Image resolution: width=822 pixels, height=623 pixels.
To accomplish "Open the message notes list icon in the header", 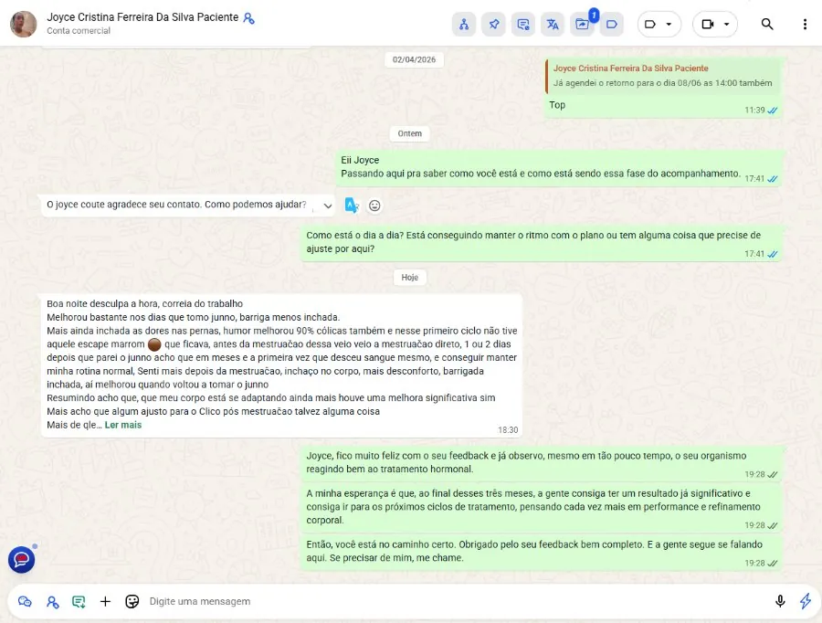I will (522, 24).
